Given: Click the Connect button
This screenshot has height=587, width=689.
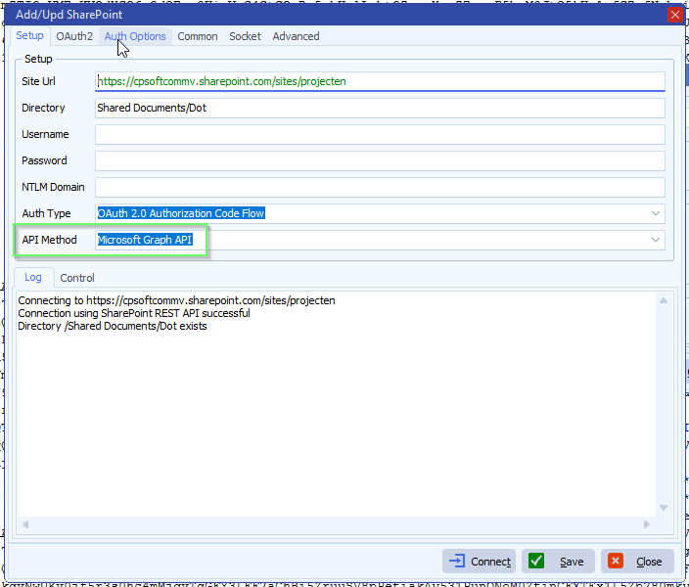Looking at the screenshot, I should coord(479,562).
